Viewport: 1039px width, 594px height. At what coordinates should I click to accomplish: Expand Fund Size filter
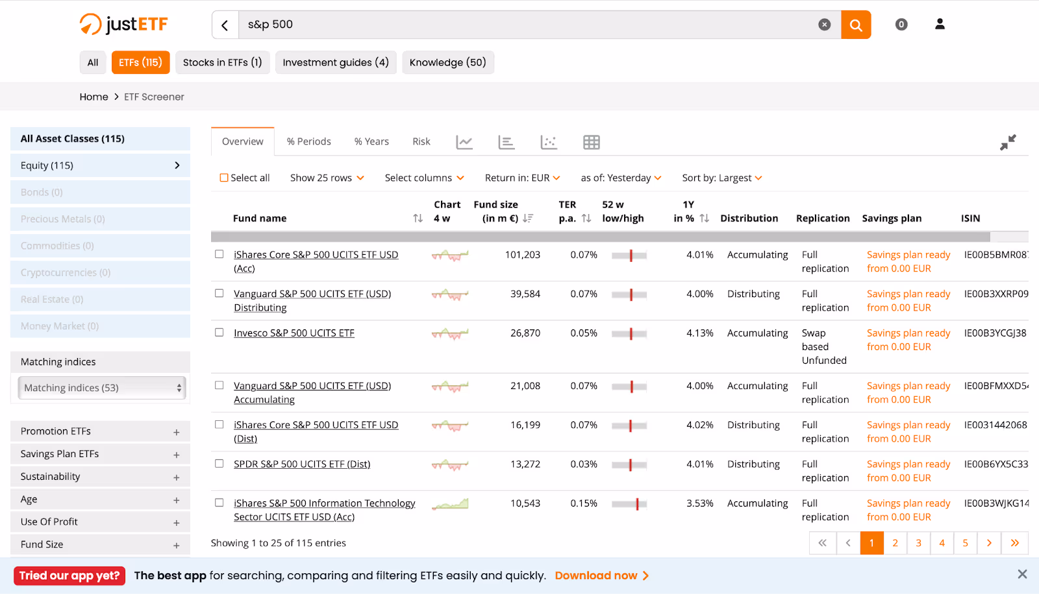point(101,545)
